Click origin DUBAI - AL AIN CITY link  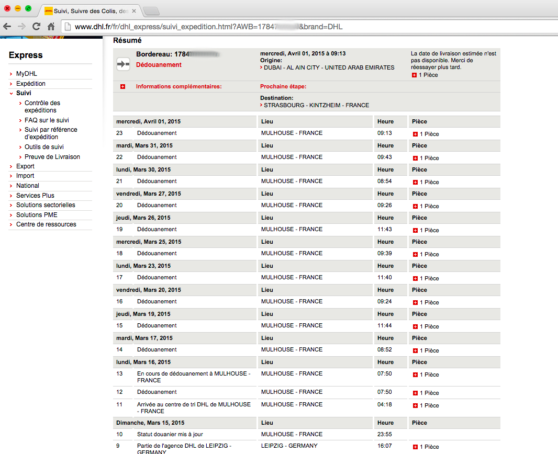click(329, 67)
